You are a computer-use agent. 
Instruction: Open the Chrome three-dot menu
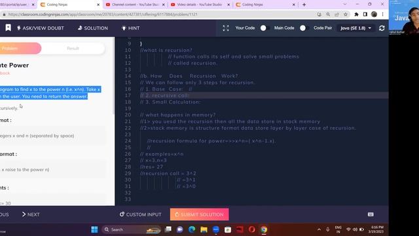pos(382,14)
